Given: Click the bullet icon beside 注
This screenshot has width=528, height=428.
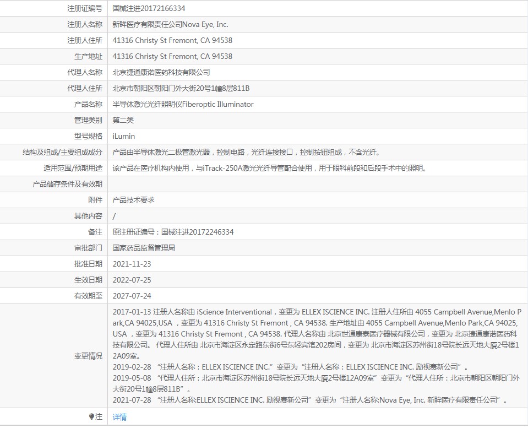Looking at the screenshot, I should tap(91, 417).
